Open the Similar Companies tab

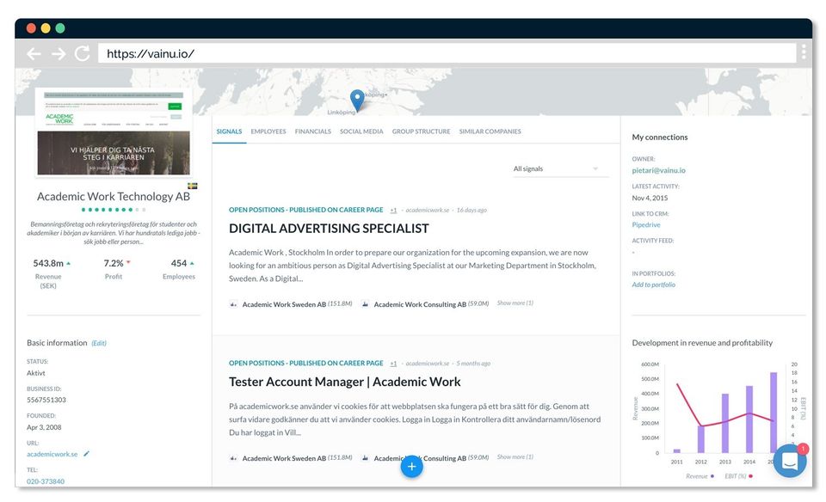(x=490, y=132)
